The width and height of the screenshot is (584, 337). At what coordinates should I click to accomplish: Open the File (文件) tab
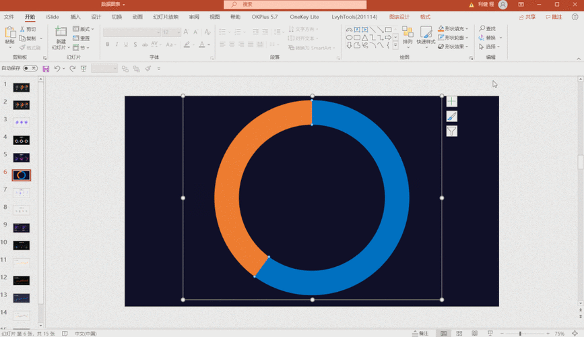coord(9,17)
